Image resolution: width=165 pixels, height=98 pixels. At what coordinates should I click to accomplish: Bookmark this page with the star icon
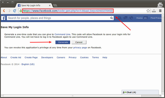(x=148, y=11)
